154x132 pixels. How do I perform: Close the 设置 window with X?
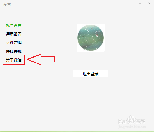point(149,3)
